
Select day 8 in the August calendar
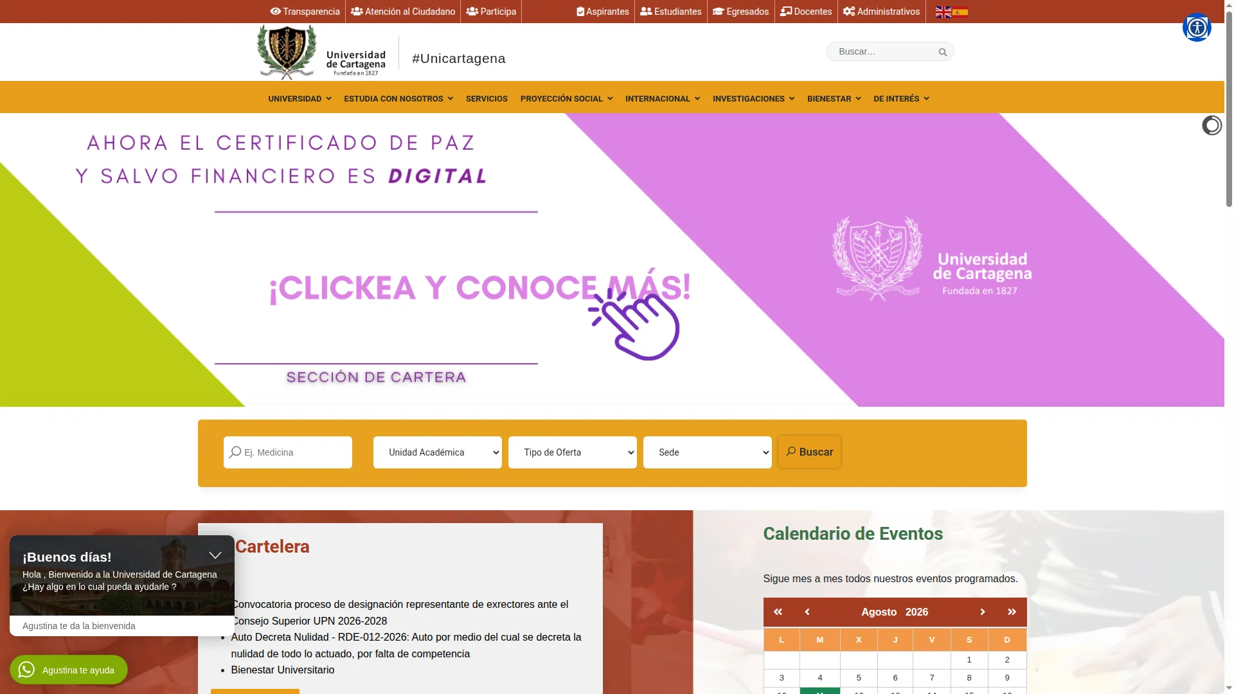pyautogui.click(x=969, y=678)
